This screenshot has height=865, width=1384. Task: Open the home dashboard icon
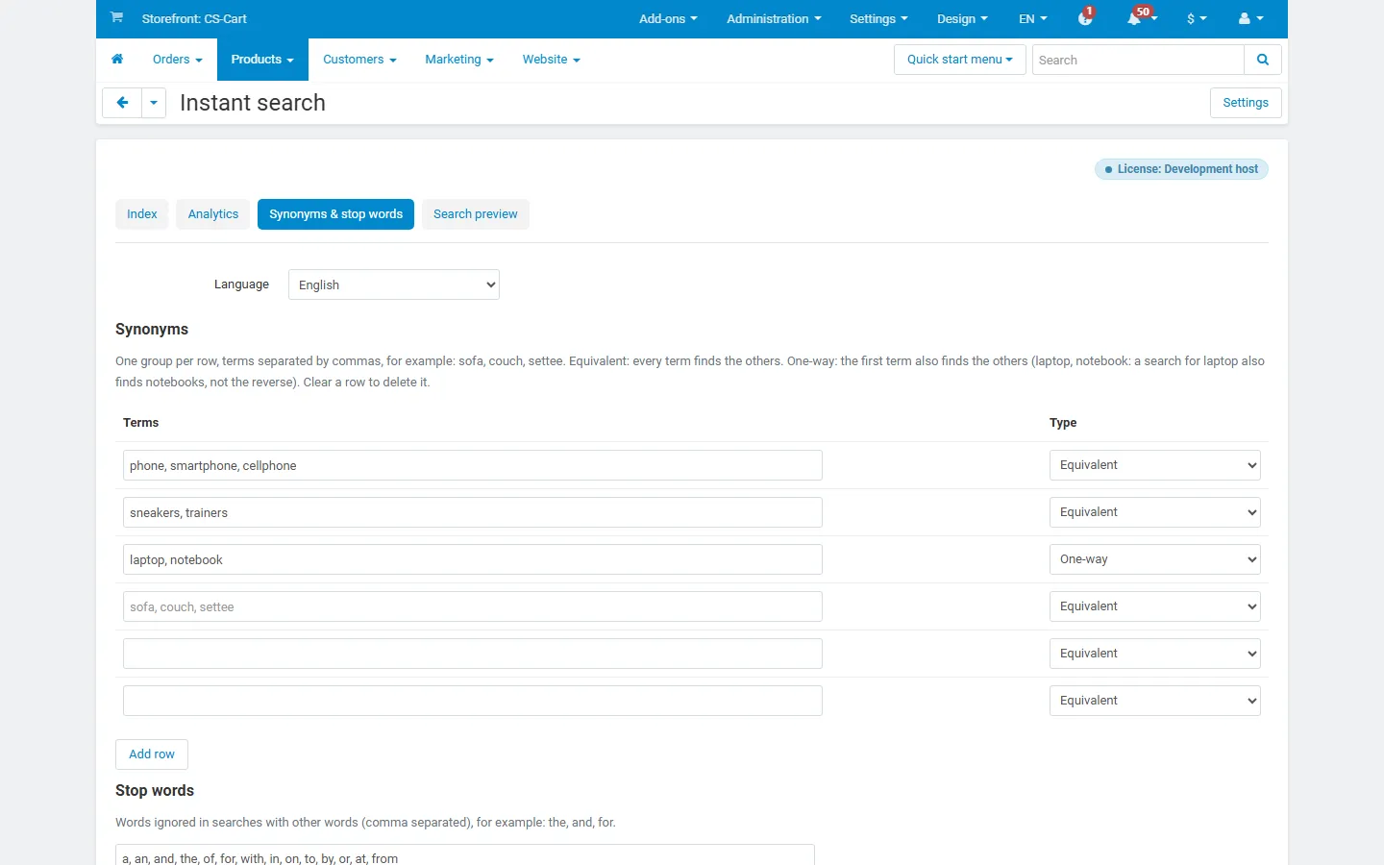coord(117,60)
